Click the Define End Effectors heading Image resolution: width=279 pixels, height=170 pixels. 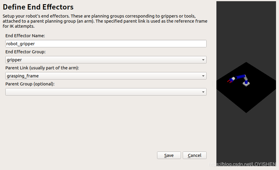38,7
